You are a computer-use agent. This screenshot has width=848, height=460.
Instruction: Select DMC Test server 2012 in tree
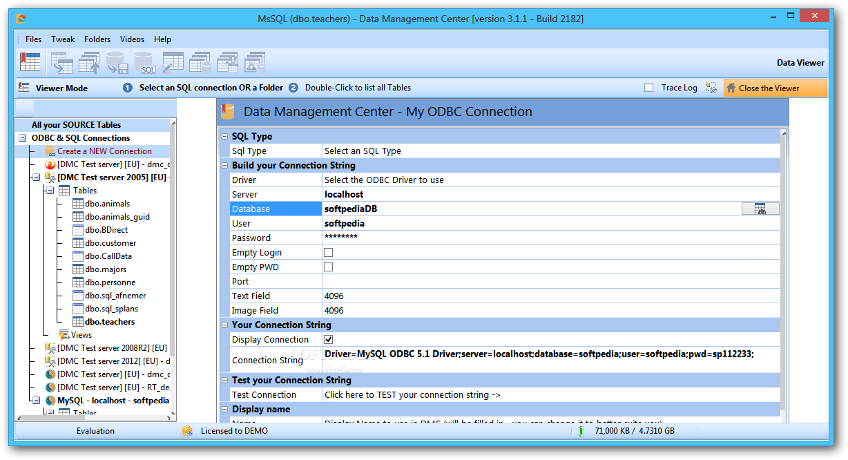coord(114,361)
